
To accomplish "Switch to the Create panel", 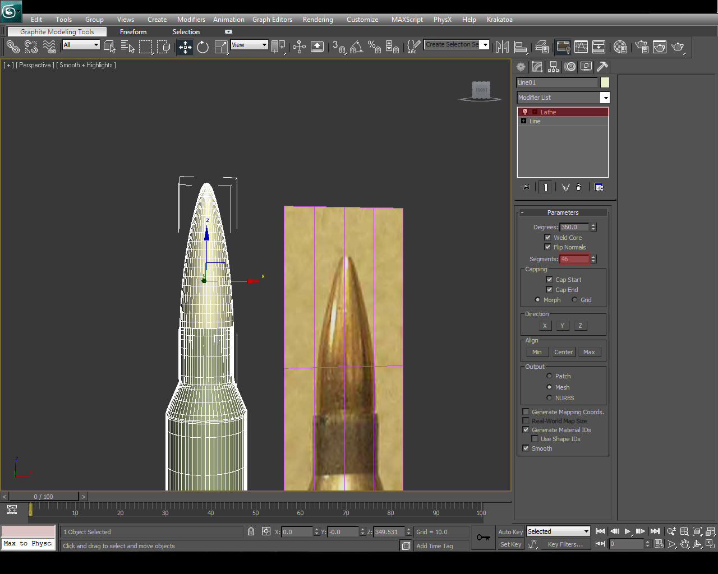I will click(x=521, y=67).
